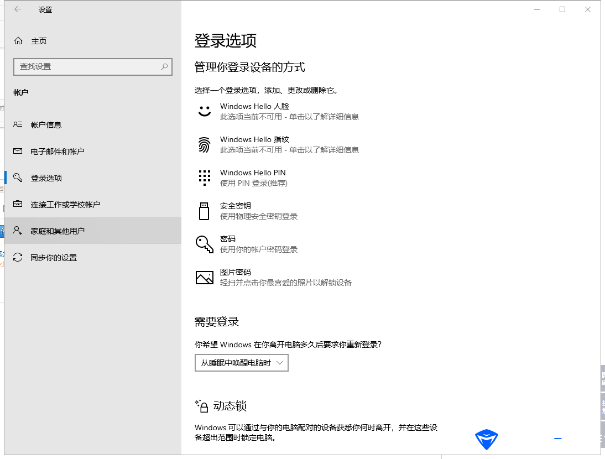Click the 使用 PIN 登录(推荐) description
This screenshot has height=459, width=605.
click(x=253, y=183)
